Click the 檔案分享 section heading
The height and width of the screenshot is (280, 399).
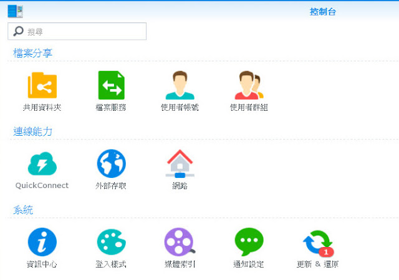[x=32, y=53]
